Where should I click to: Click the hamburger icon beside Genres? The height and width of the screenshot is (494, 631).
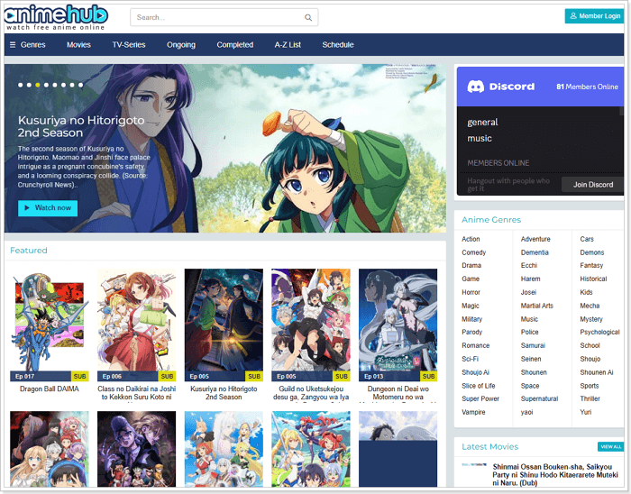click(13, 45)
